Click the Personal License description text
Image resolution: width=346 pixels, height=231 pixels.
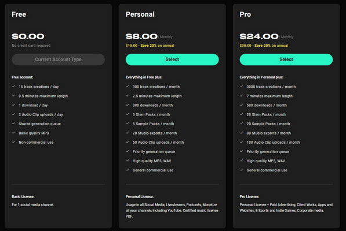pyautogui.click(x=172, y=210)
